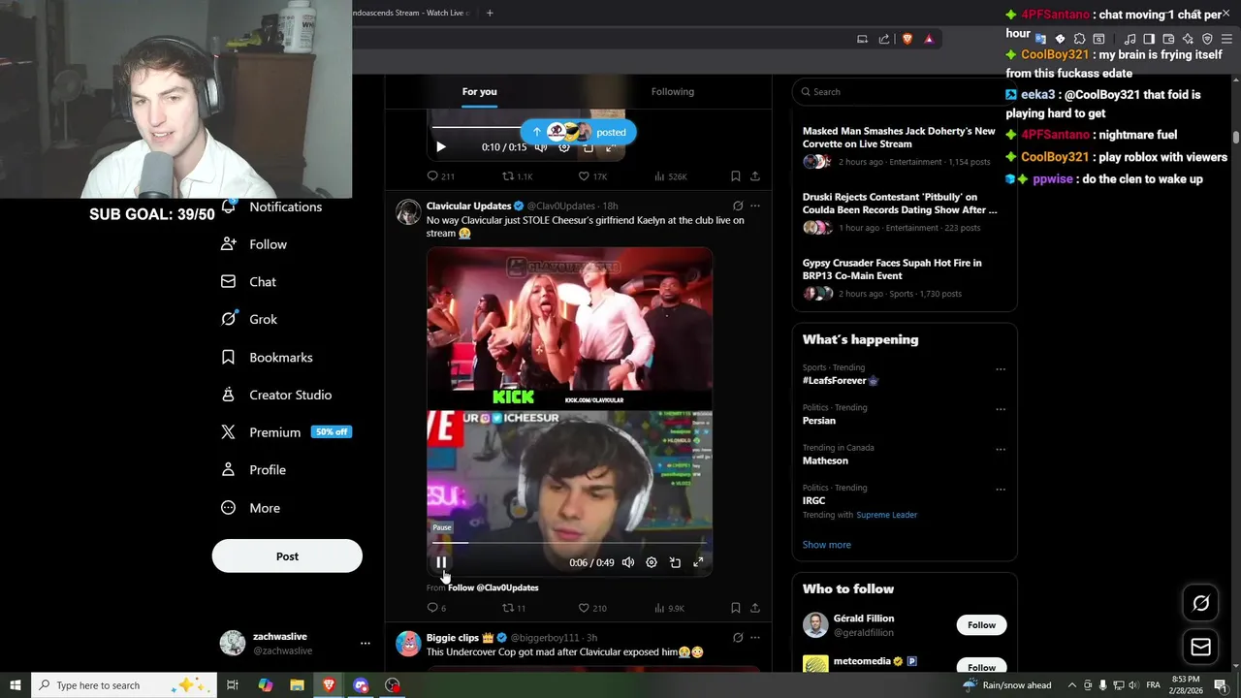Open the Bookmarks bookmark icon in sidebar

[x=228, y=357]
